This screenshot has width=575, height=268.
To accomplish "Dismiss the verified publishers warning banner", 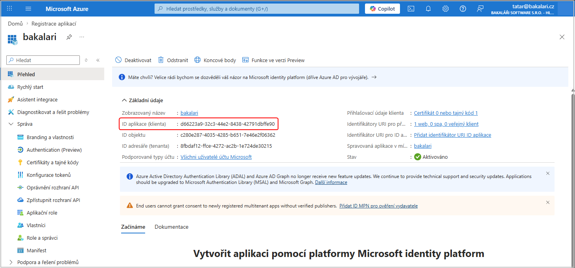I will point(548,202).
